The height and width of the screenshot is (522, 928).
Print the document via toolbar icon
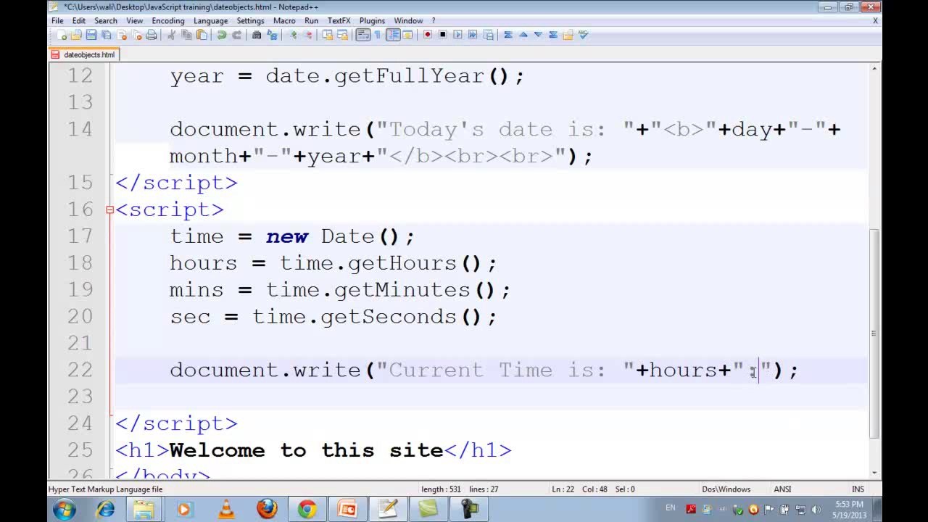(151, 35)
